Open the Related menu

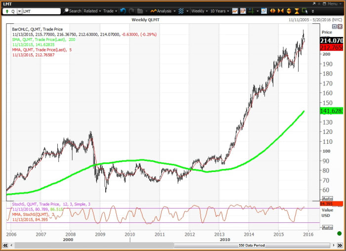92,11
